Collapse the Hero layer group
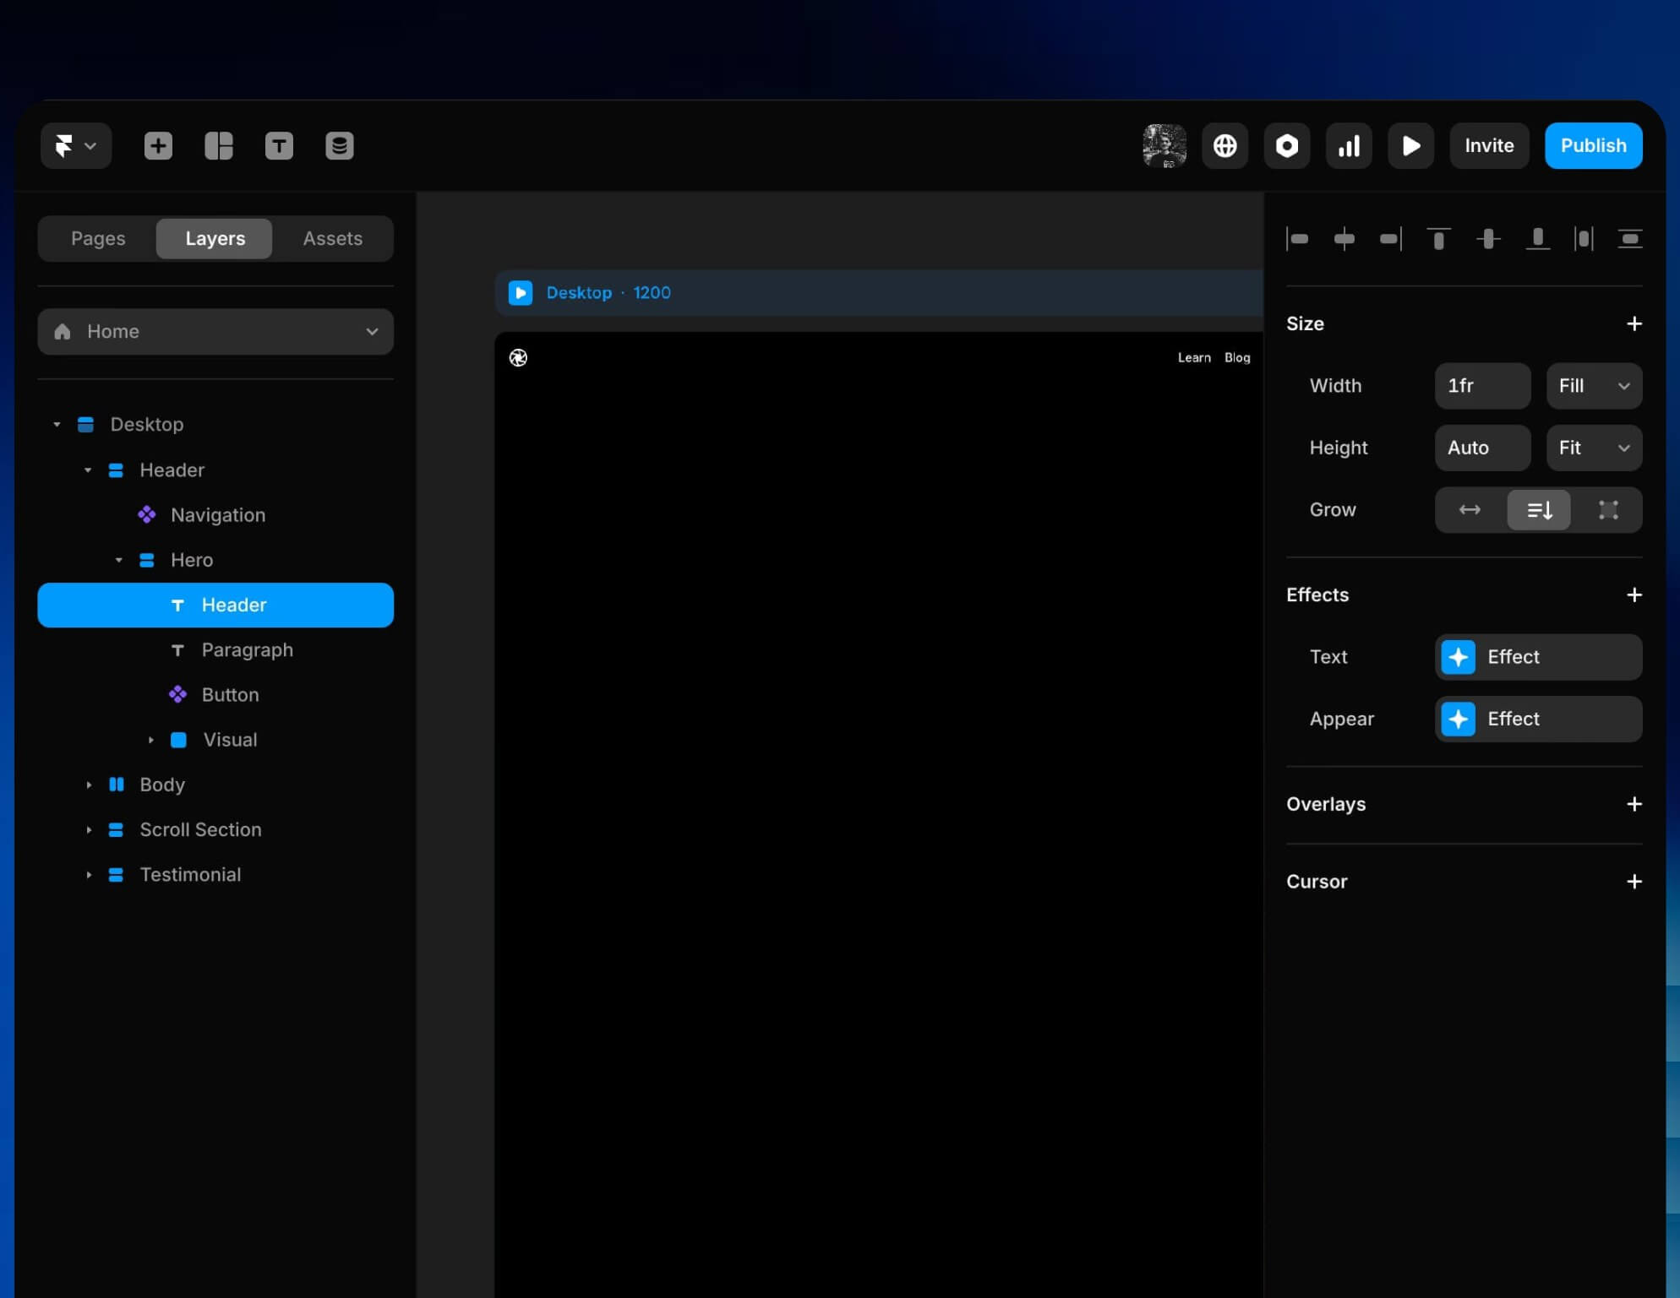Image resolution: width=1680 pixels, height=1298 pixels. pyautogui.click(x=118, y=559)
